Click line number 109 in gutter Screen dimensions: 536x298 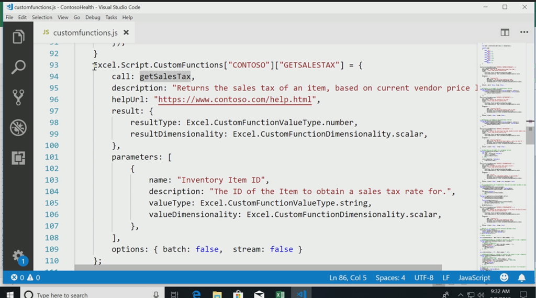coord(52,249)
